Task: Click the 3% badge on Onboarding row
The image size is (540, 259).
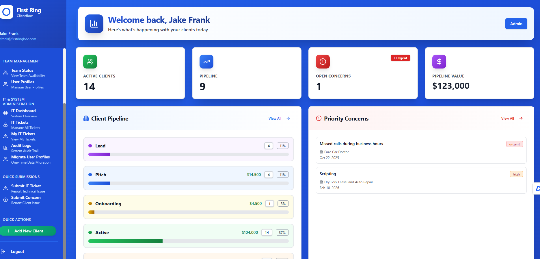Action: (x=283, y=203)
